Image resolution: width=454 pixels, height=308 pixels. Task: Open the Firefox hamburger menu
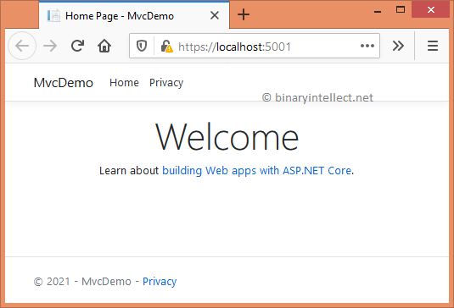point(433,46)
